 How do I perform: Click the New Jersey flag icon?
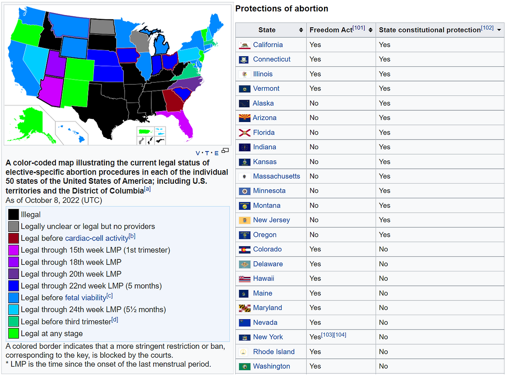pyautogui.click(x=244, y=220)
